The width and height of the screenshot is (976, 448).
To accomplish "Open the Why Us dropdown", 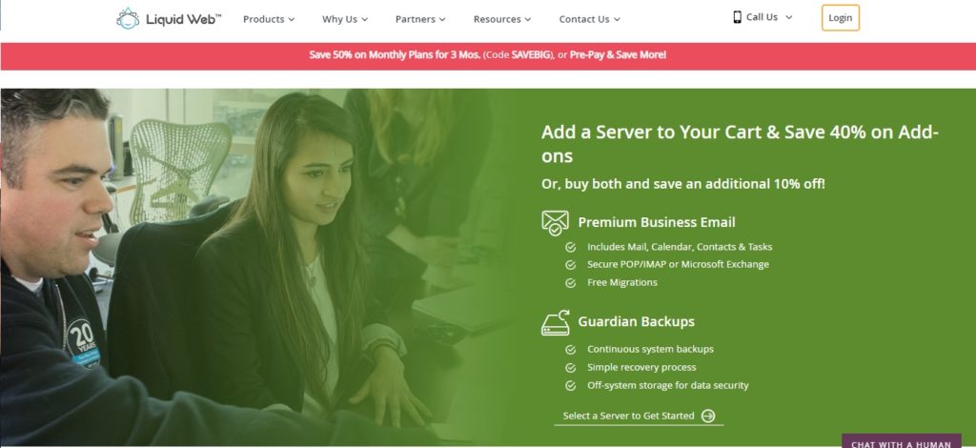I will pyautogui.click(x=345, y=19).
